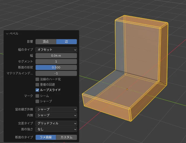The width and height of the screenshot is (186, 143).
Task: Select 辺 affect mode
Action: pyautogui.click(x=67, y=42)
